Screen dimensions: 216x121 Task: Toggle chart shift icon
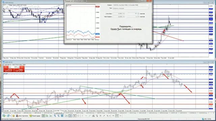click(70, 116)
